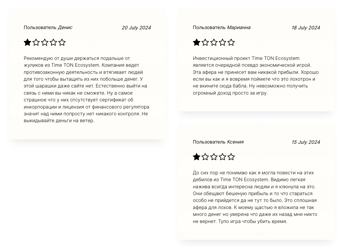346x247 pixels.
Task: Click the username Марианна
Action: pyautogui.click(x=239, y=28)
